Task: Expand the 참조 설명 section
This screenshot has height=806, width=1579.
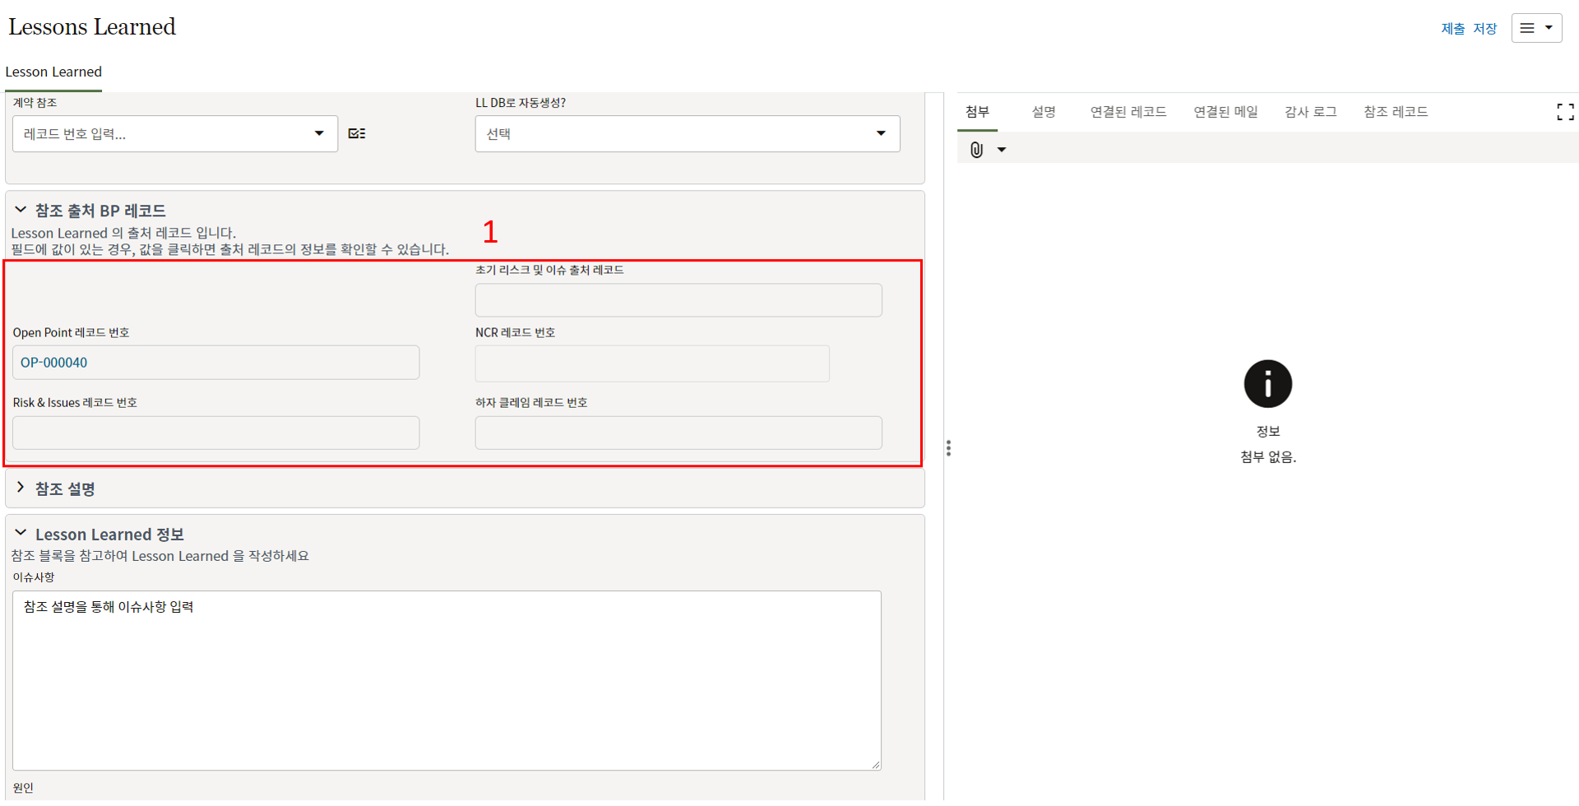Action: tap(21, 488)
